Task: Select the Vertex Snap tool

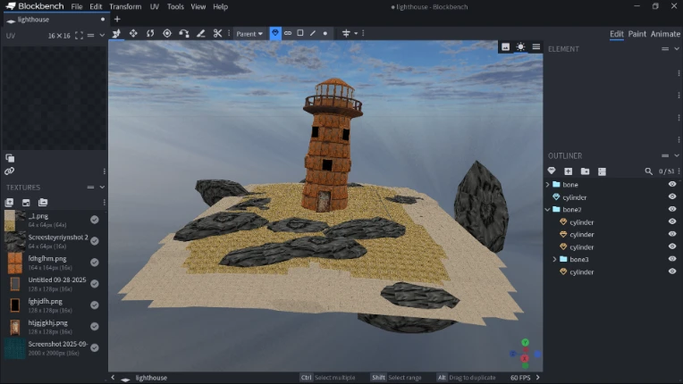Action: (184, 33)
